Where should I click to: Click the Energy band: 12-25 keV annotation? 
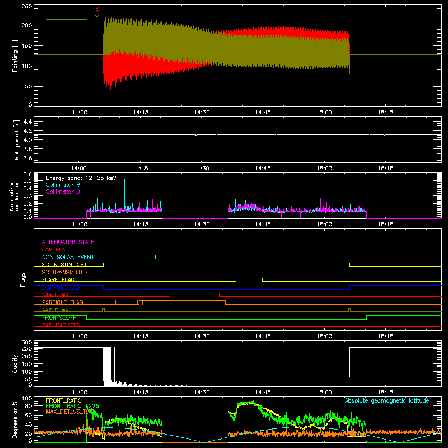pos(81,178)
